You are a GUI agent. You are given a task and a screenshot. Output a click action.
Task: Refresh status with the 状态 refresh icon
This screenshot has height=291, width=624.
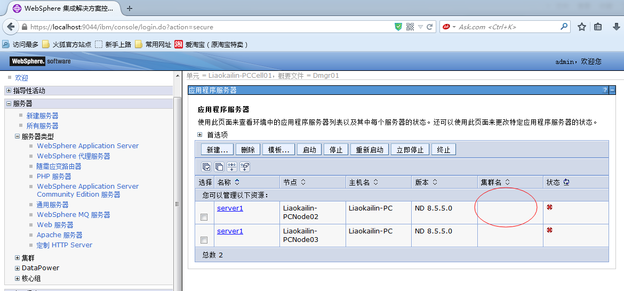pos(566,182)
